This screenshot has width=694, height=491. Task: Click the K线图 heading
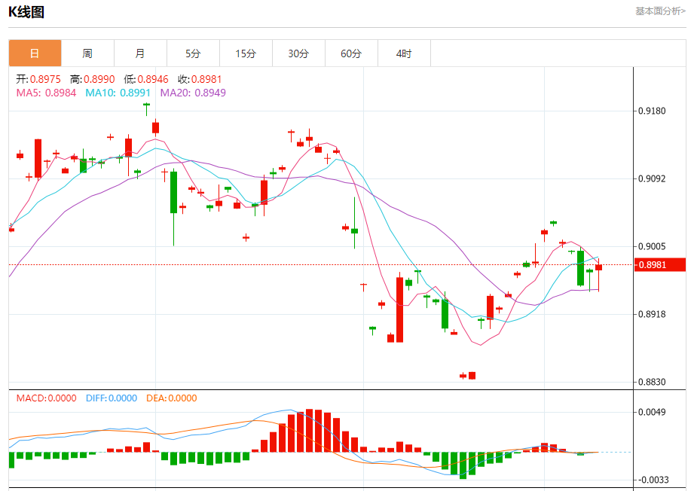coord(26,12)
